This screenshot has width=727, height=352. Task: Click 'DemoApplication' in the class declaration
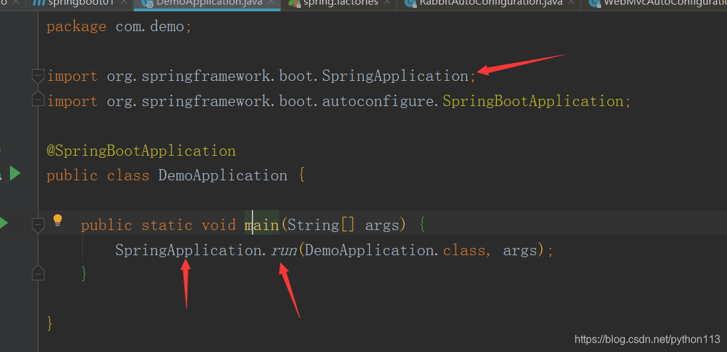point(223,176)
